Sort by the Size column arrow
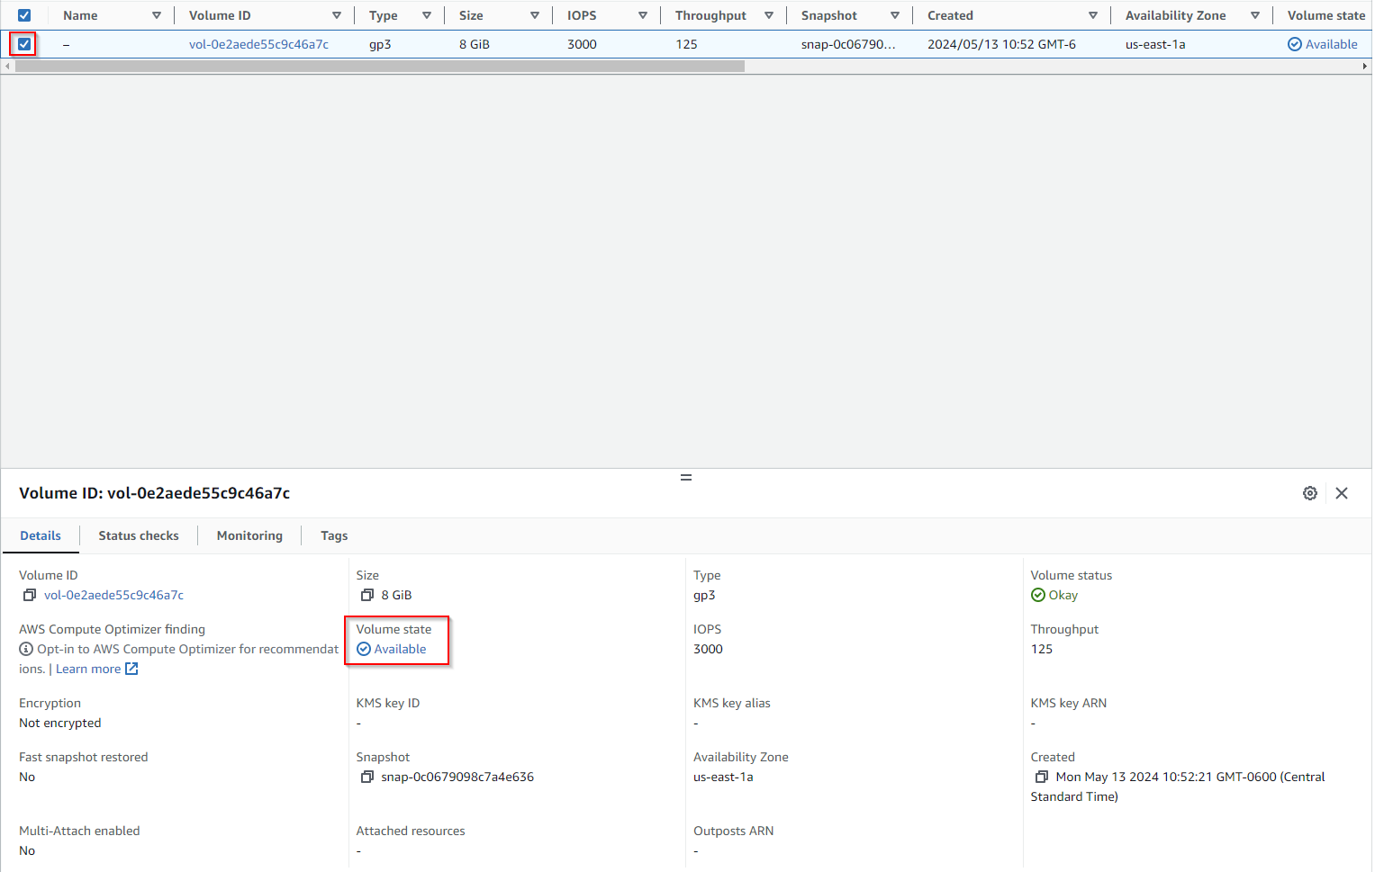Screen dimensions: 1375x872 tap(535, 15)
